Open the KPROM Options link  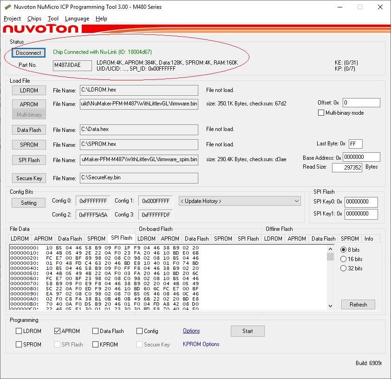click(x=201, y=344)
